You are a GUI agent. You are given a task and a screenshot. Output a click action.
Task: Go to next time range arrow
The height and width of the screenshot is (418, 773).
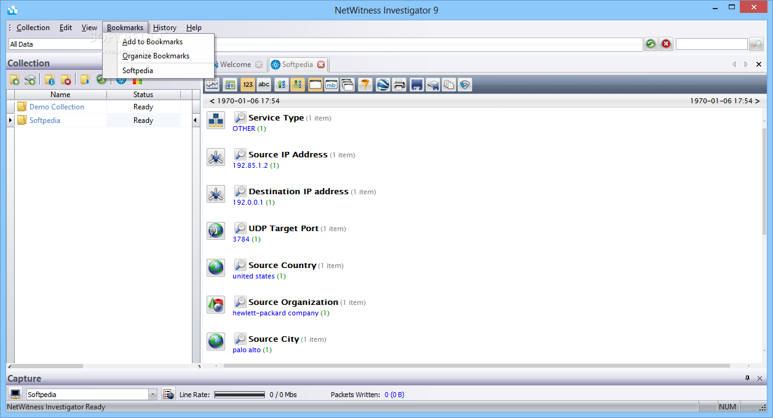click(757, 101)
